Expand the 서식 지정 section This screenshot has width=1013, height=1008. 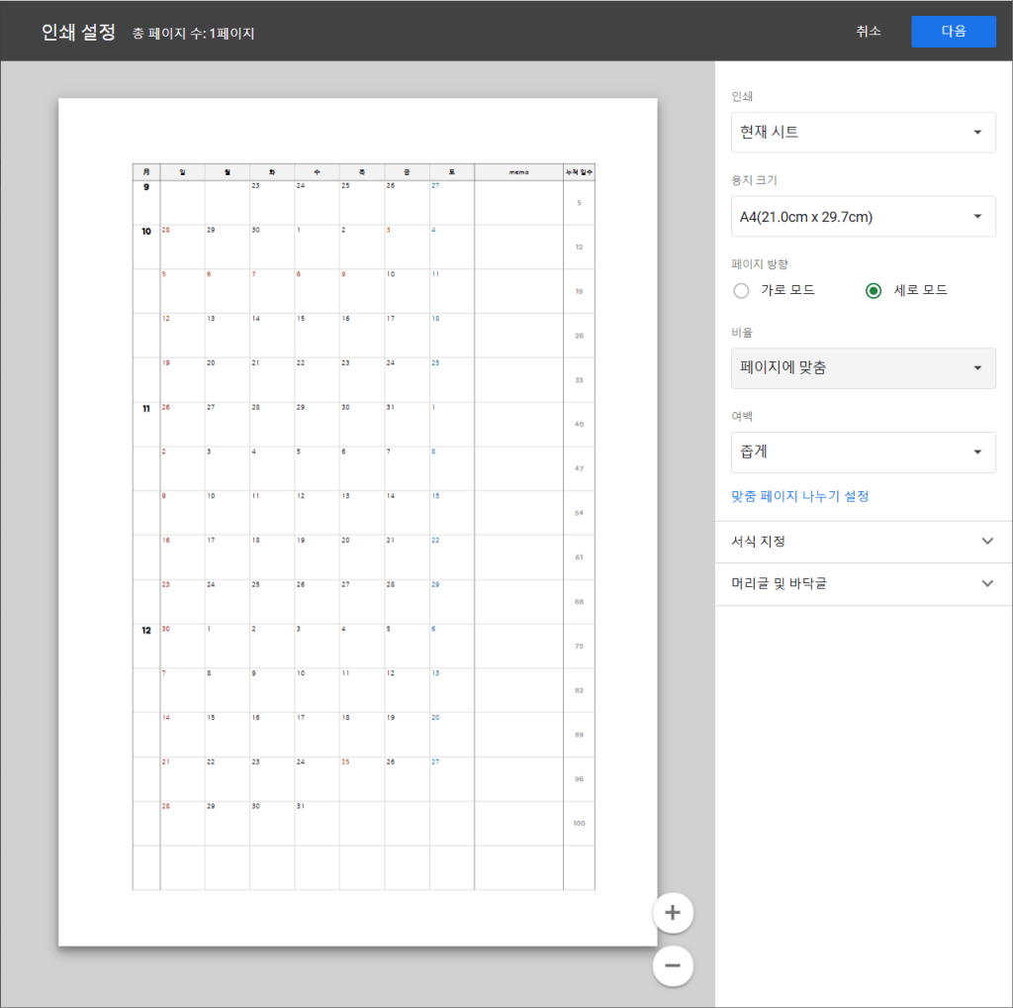862,542
